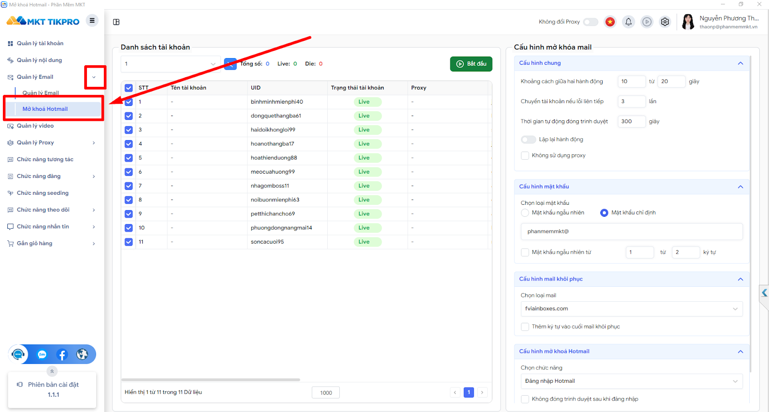Click the browser auto-close time field 300
This screenshot has height=412, width=769.
(x=632, y=121)
